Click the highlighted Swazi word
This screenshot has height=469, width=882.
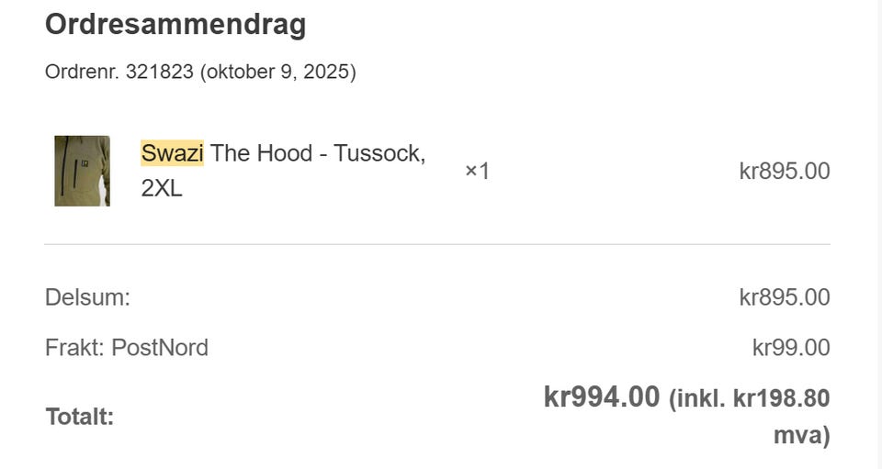pos(172,153)
